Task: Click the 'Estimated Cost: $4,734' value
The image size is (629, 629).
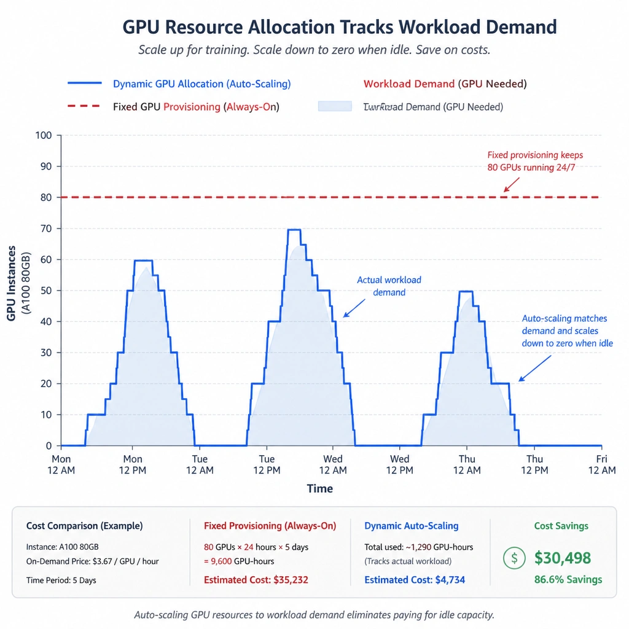Action: [415, 580]
